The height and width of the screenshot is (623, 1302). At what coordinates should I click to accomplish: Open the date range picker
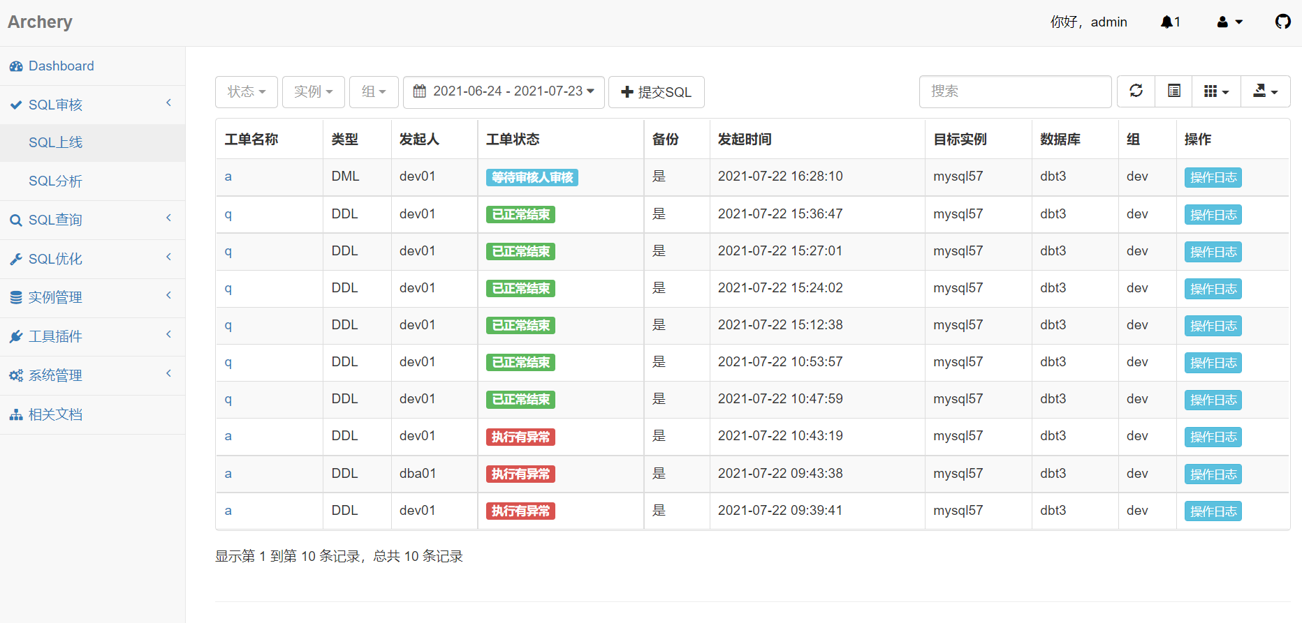pos(504,92)
